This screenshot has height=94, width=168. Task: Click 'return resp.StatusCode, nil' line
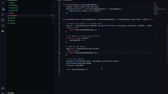(x=77, y=69)
